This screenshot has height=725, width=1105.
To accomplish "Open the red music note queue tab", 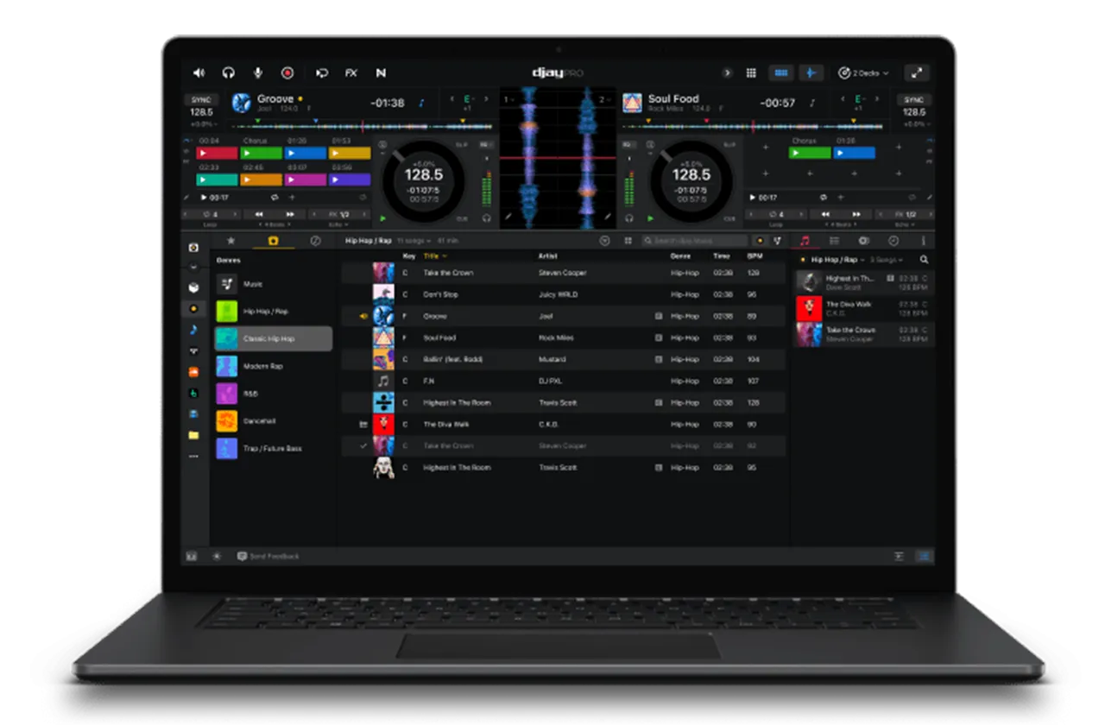I will [805, 241].
